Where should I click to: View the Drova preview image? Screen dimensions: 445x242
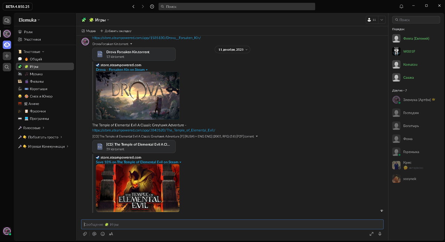[138, 95]
